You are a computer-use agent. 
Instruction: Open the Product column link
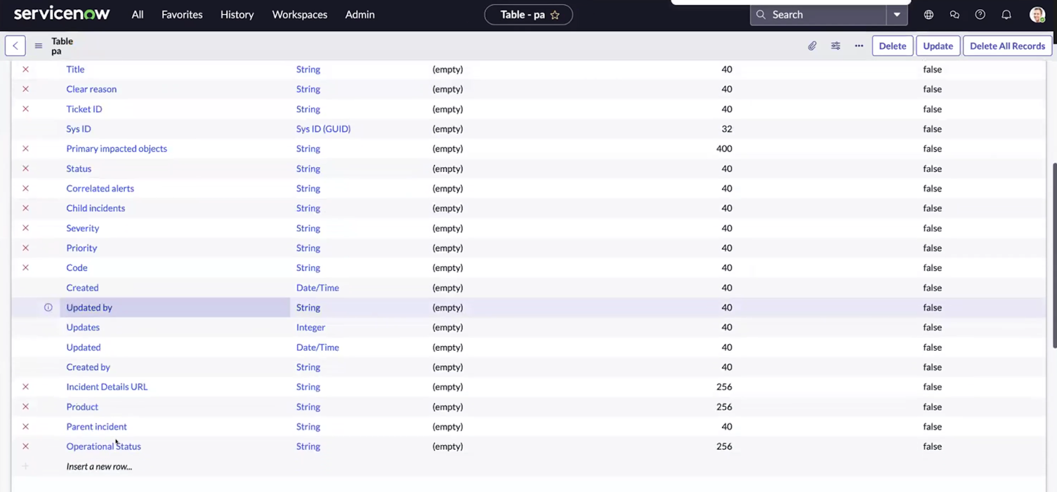click(82, 407)
